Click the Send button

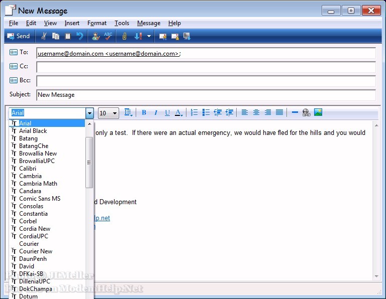(x=18, y=36)
